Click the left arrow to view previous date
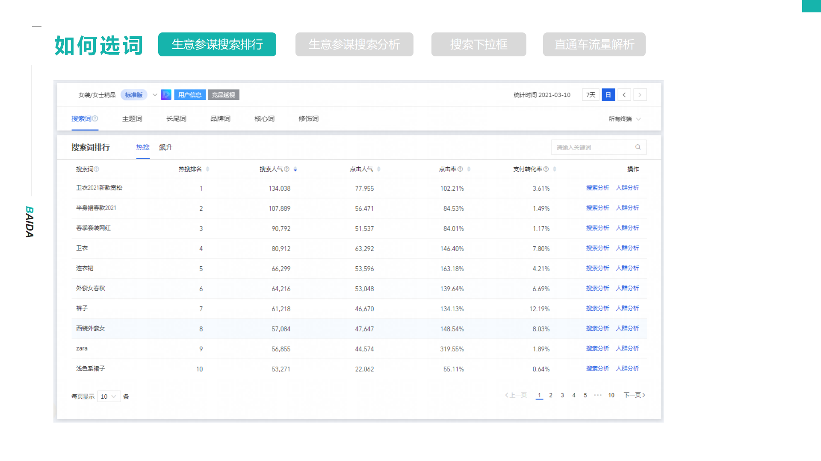The height and width of the screenshot is (461, 821). click(624, 95)
